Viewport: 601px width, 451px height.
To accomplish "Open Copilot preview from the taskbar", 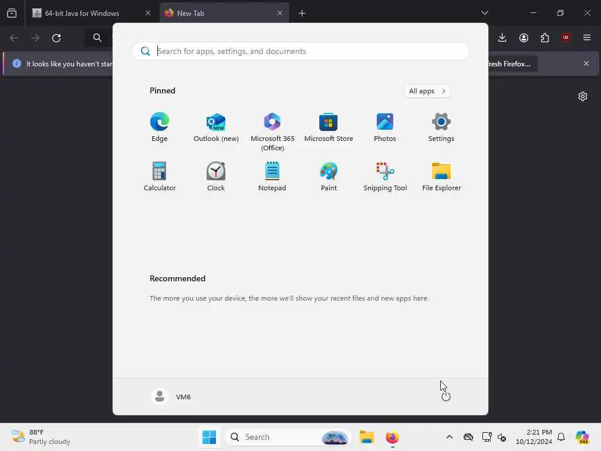I will click(582, 437).
